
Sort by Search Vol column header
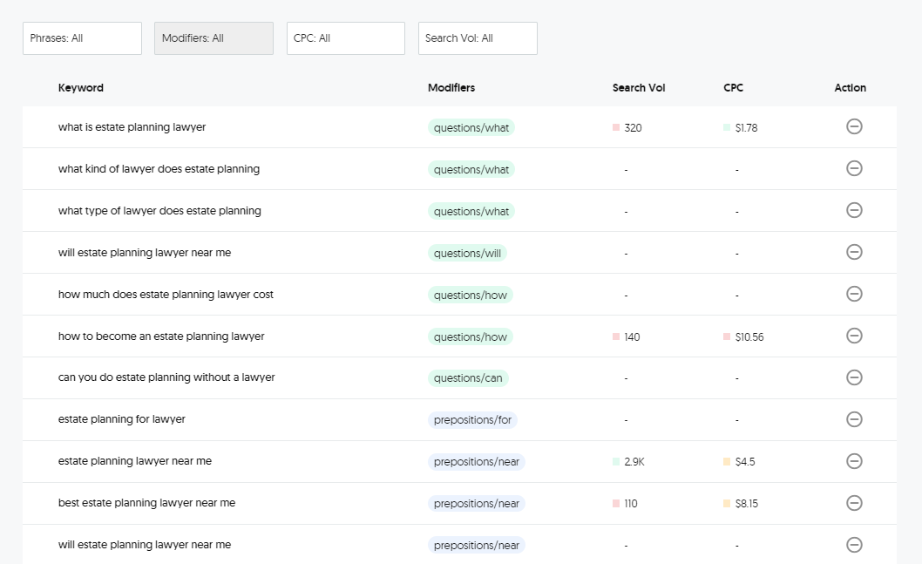click(640, 88)
